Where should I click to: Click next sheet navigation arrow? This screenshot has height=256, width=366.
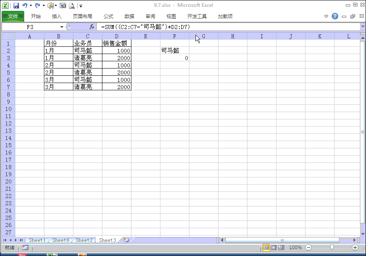coord(16,240)
